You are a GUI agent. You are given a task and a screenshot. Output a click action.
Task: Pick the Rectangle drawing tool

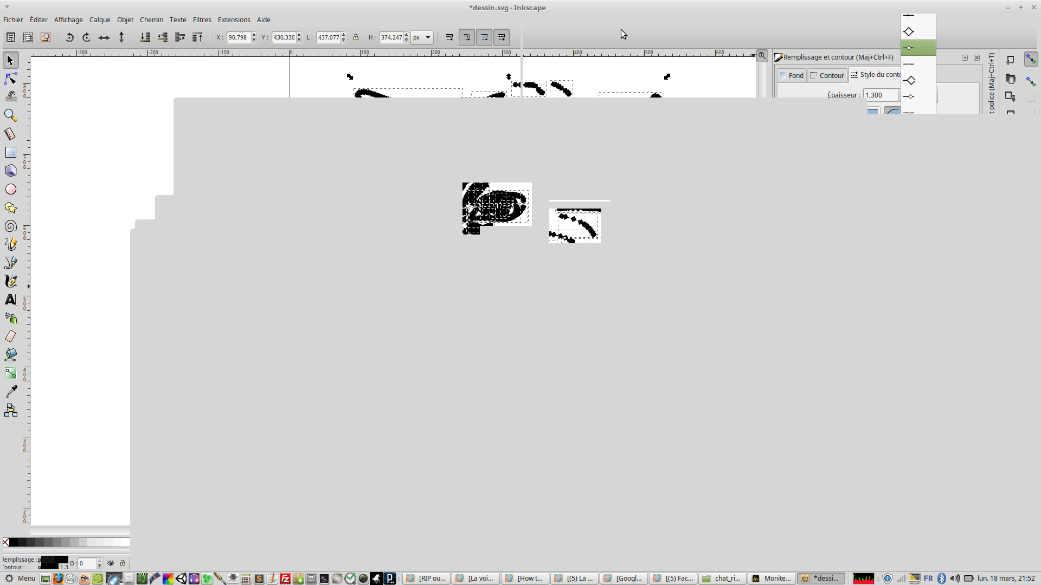[10, 152]
